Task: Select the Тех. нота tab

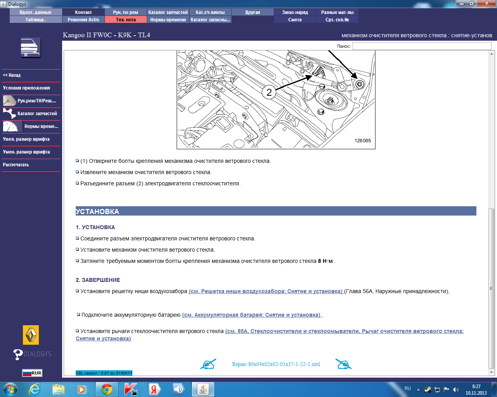Action: [x=126, y=20]
